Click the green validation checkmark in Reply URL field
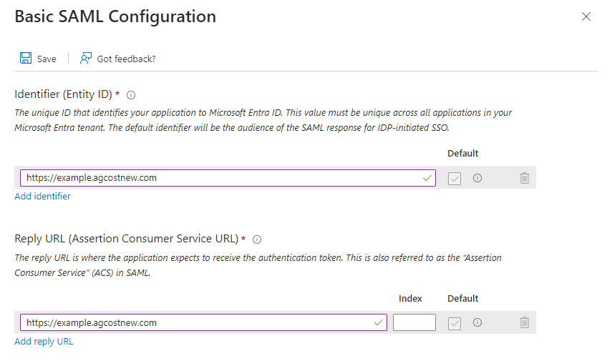 pyautogui.click(x=378, y=323)
